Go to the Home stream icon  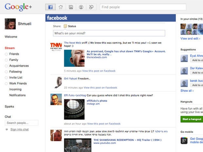[x=61, y=7]
